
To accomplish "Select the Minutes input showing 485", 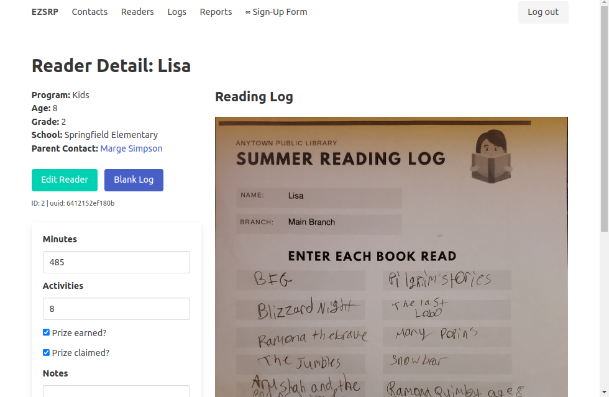I will 116,262.
